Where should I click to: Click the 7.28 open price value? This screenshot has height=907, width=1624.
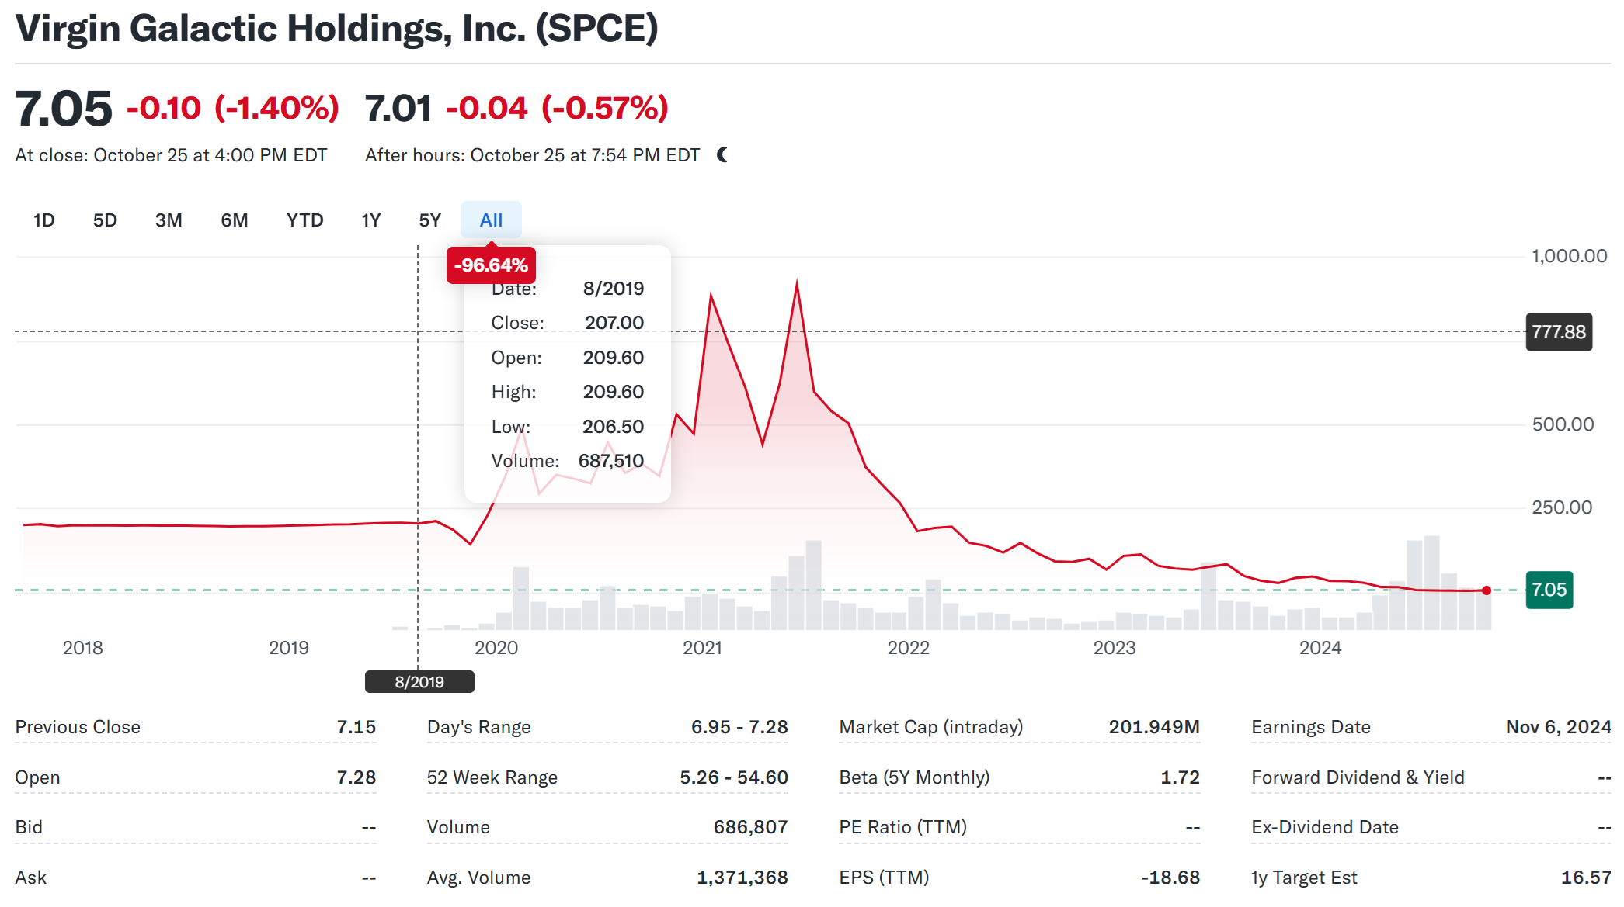click(x=356, y=777)
